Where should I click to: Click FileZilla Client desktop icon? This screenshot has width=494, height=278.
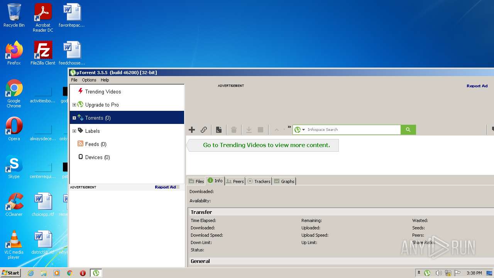tap(43, 53)
